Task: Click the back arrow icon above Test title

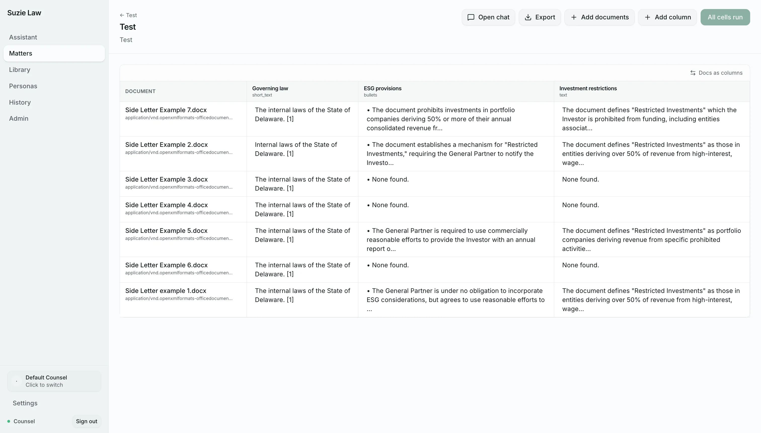Action: coord(122,15)
